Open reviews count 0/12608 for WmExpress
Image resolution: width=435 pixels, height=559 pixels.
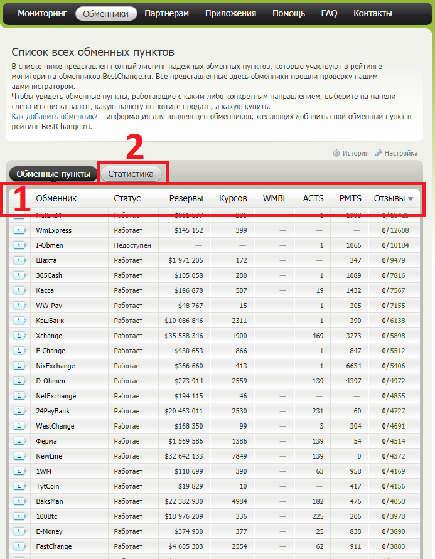pos(395,230)
